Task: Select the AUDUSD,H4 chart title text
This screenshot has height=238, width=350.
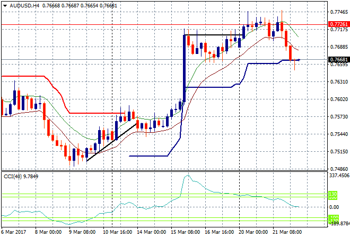Action: (x=24, y=6)
